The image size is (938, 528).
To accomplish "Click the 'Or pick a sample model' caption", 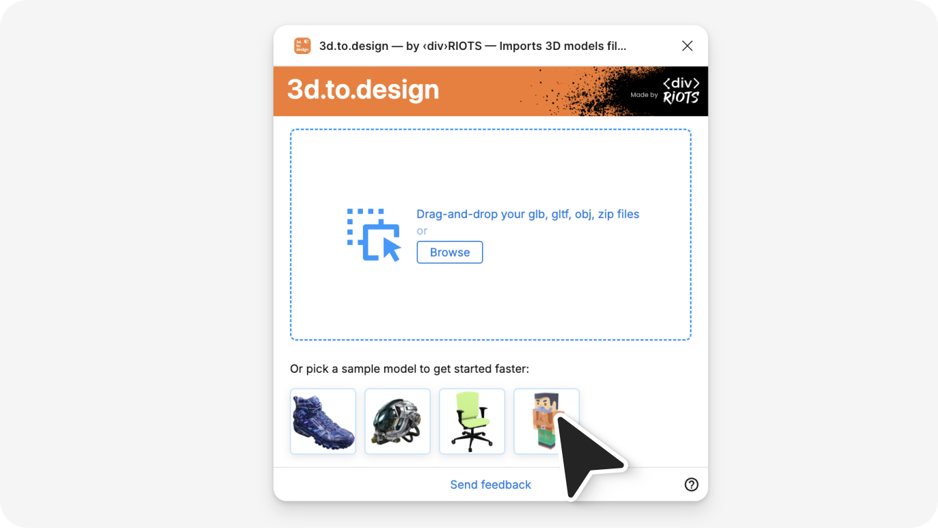I will click(x=409, y=369).
